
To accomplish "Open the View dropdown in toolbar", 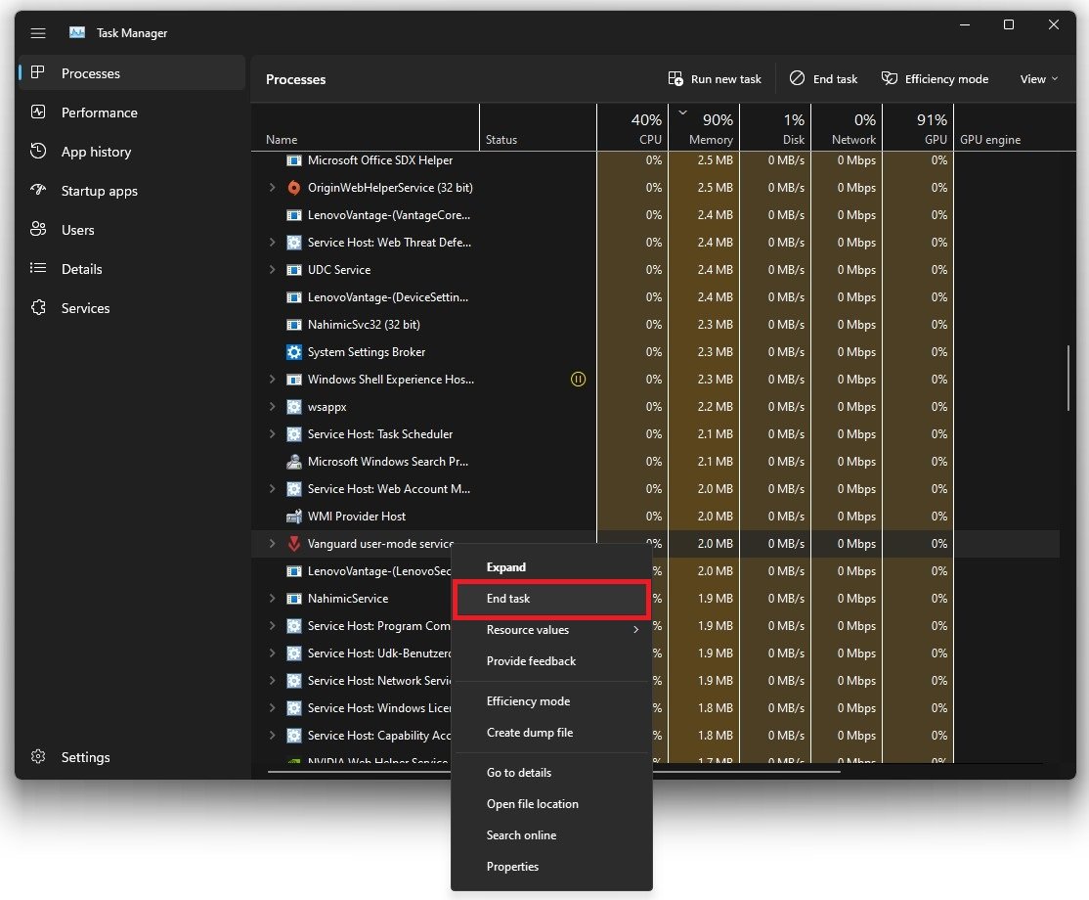I will [x=1038, y=79].
